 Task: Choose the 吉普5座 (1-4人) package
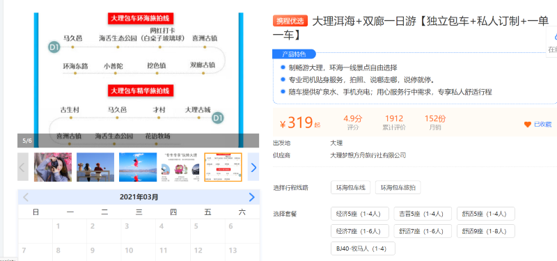click(423, 214)
